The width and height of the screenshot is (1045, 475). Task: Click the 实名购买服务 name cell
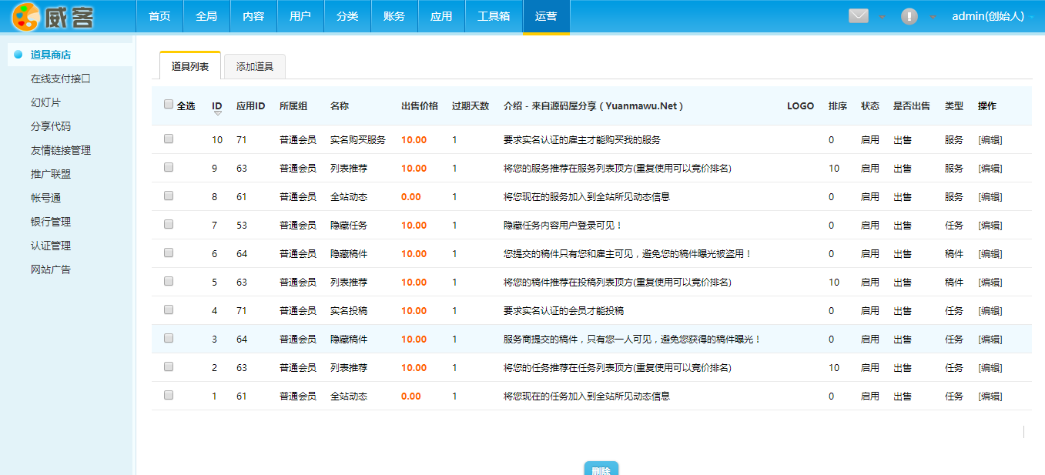358,140
